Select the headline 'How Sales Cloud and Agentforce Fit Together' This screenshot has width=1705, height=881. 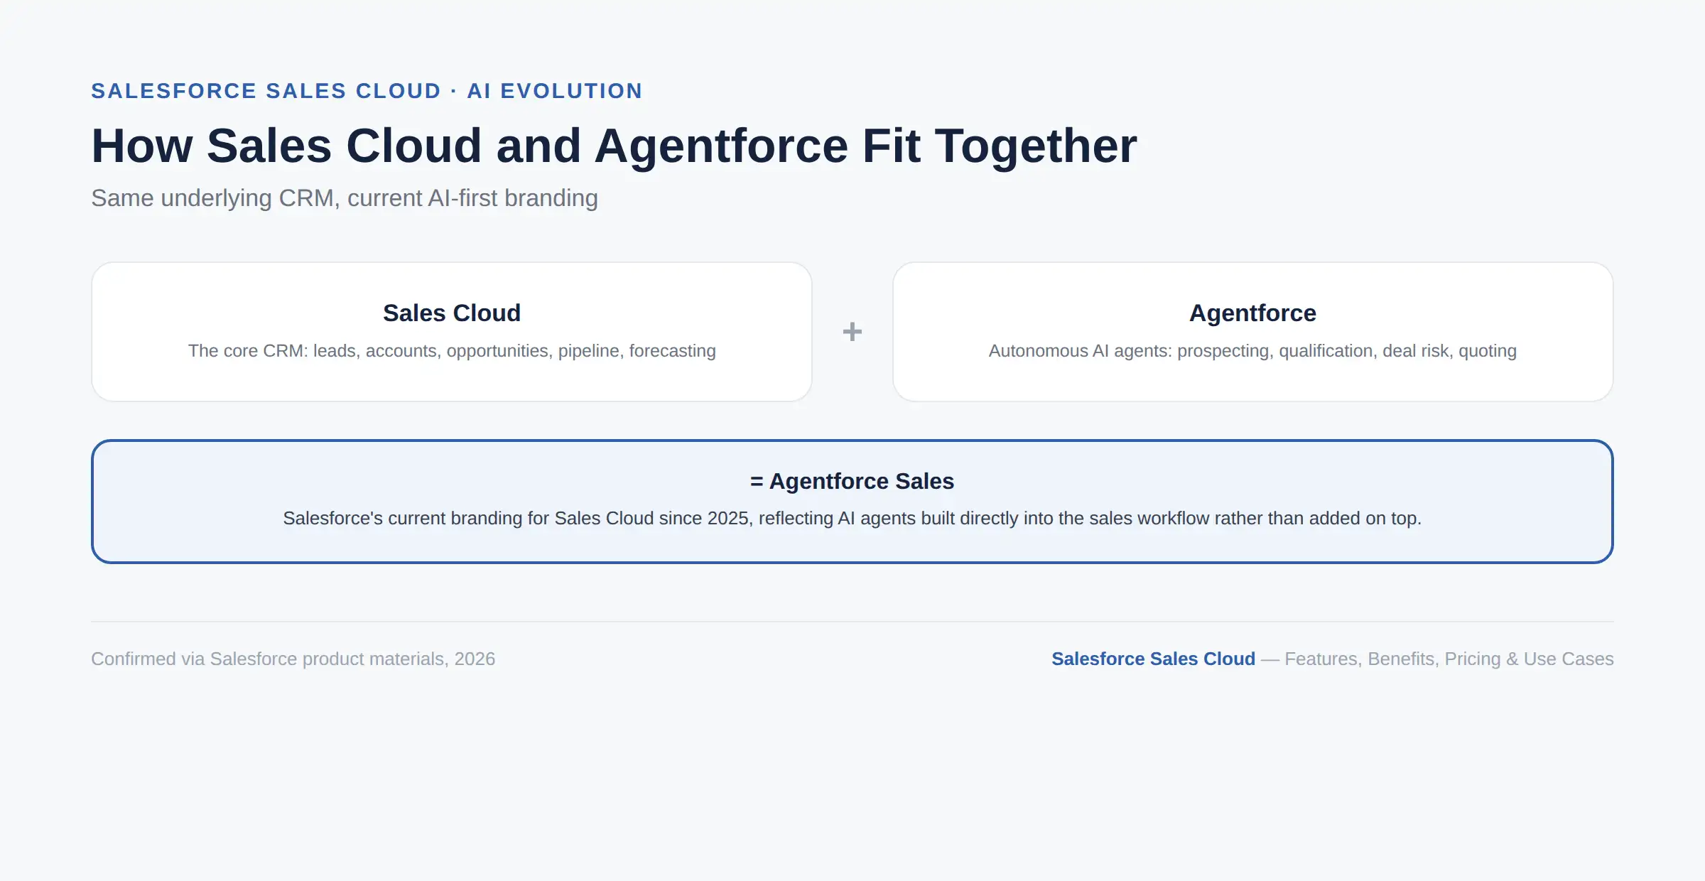click(614, 146)
